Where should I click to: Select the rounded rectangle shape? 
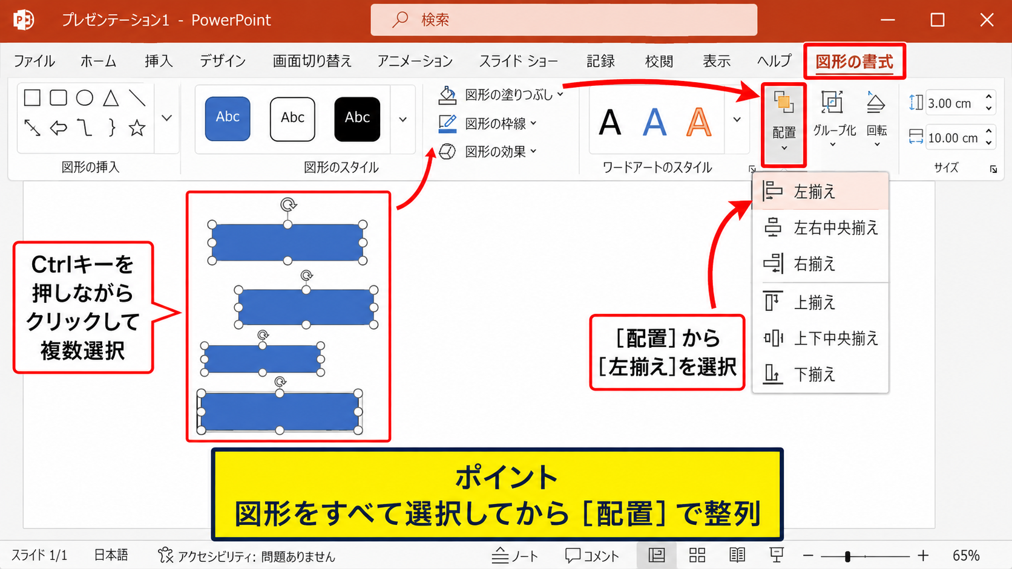58,97
